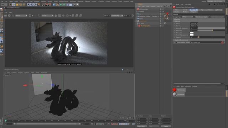Click the Light bulb icon in toolbar
The image size is (228, 128).
coord(78,5)
